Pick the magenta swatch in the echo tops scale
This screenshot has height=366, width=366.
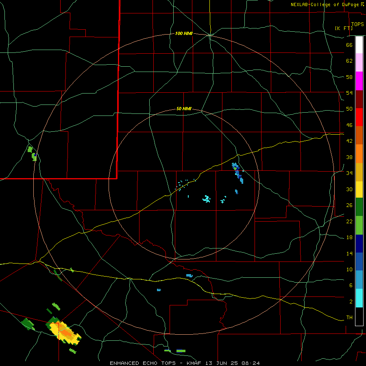359,81
